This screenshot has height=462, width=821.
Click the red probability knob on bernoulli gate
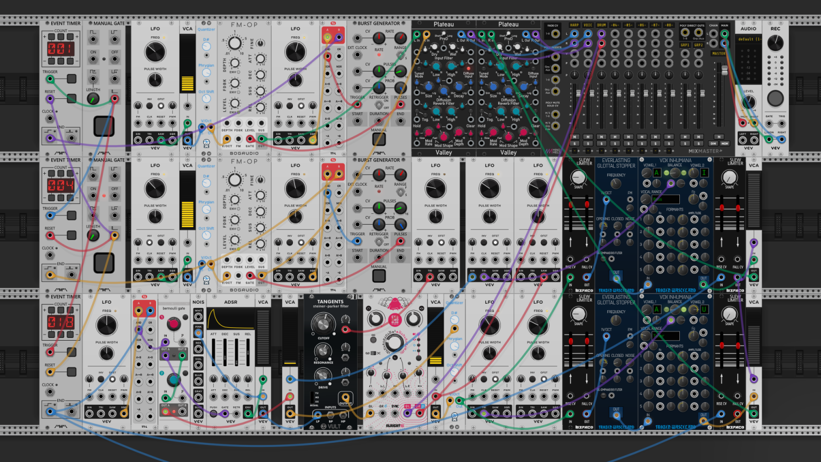pyautogui.click(x=173, y=324)
